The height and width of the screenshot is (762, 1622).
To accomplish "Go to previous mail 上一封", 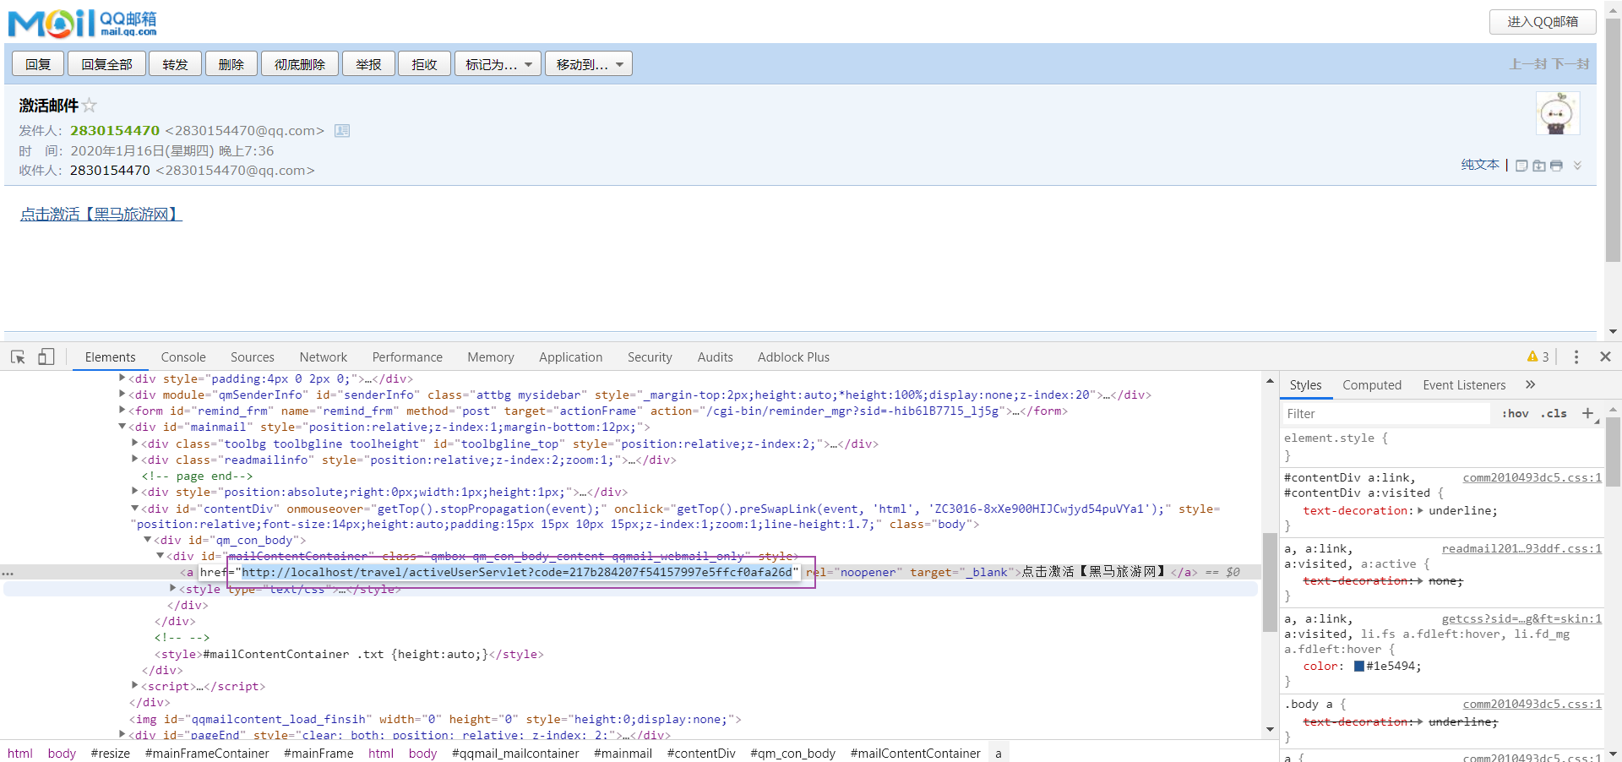I will click(1529, 64).
